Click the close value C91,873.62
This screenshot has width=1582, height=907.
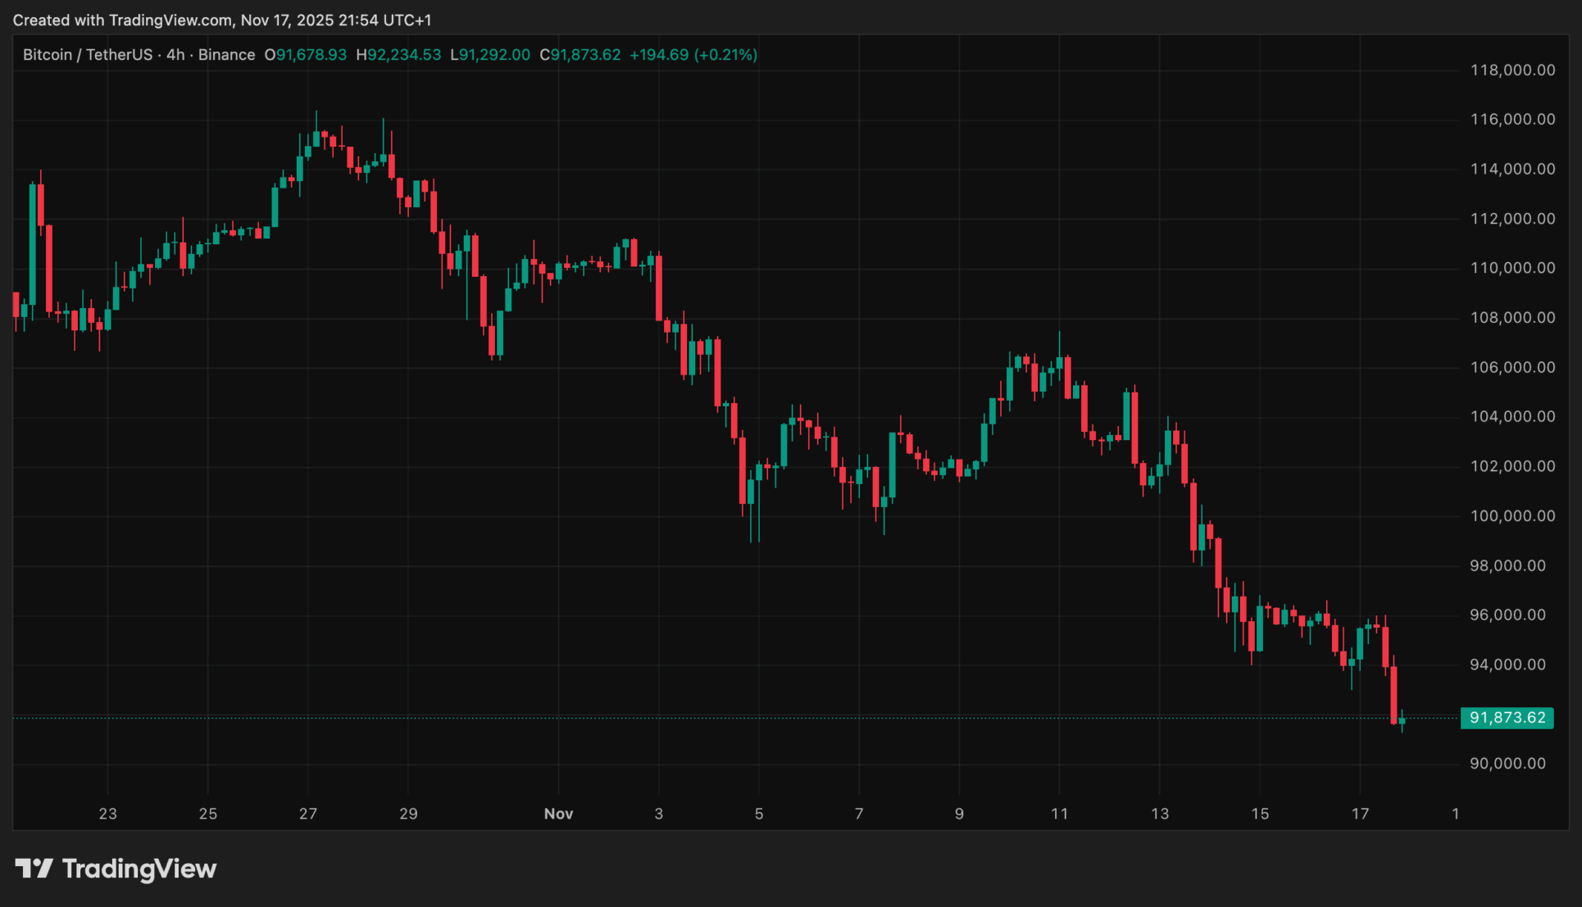(x=580, y=55)
